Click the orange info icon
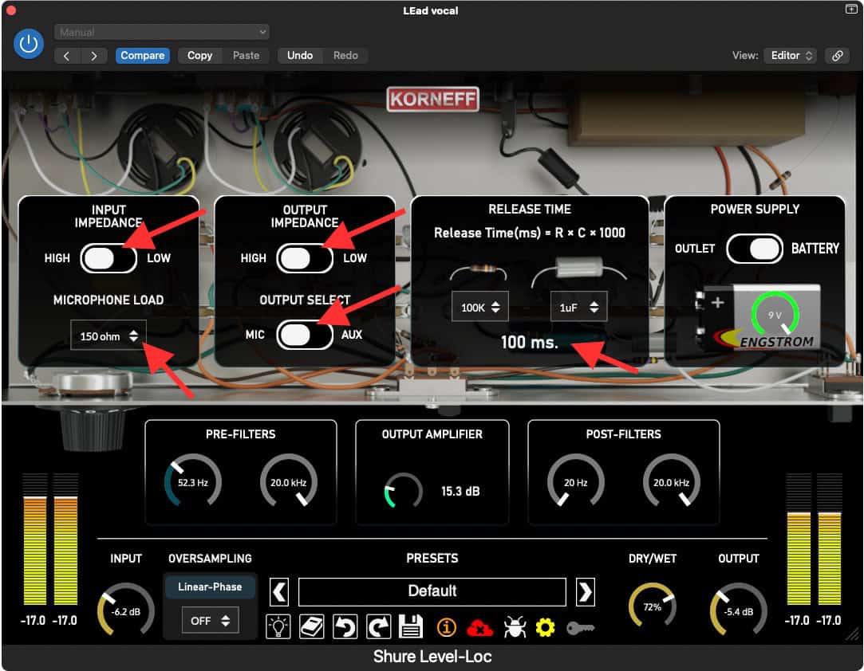Viewport: 864px width, 671px height. [x=446, y=627]
